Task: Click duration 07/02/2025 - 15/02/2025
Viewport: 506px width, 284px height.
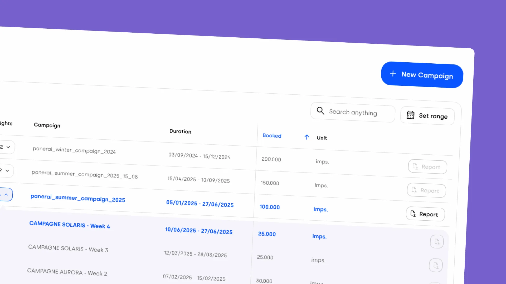Action: [194, 277]
